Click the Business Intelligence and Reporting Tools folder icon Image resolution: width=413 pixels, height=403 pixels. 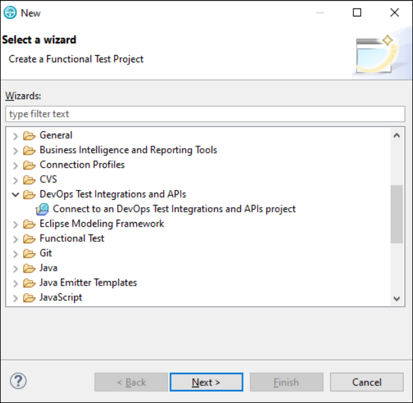pos(29,150)
